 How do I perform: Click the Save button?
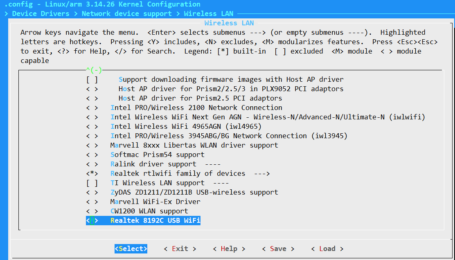coord(278,249)
